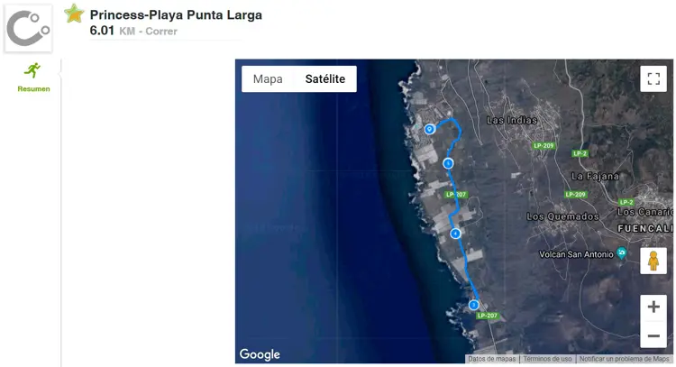Viewport: 676px width, 367px height.
Task: Click the Los Canarios place label
Action: pos(644,212)
